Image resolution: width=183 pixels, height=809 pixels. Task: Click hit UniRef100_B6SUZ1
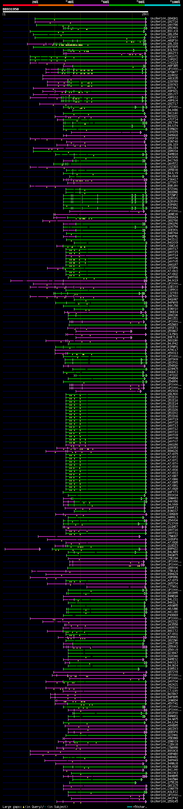[164, 117]
